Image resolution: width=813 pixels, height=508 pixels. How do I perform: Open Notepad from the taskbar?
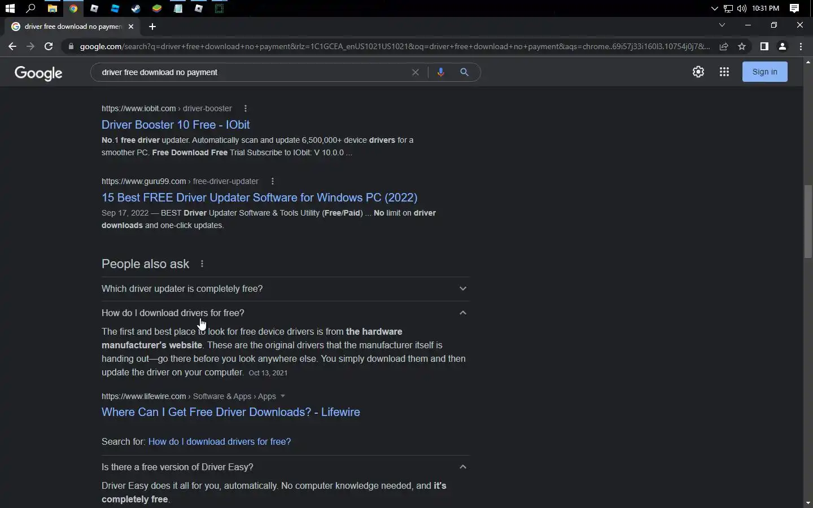[178, 8]
